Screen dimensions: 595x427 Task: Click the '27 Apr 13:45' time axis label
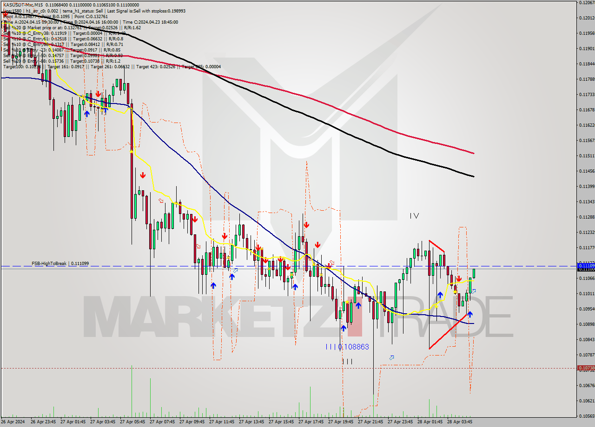point(252,422)
